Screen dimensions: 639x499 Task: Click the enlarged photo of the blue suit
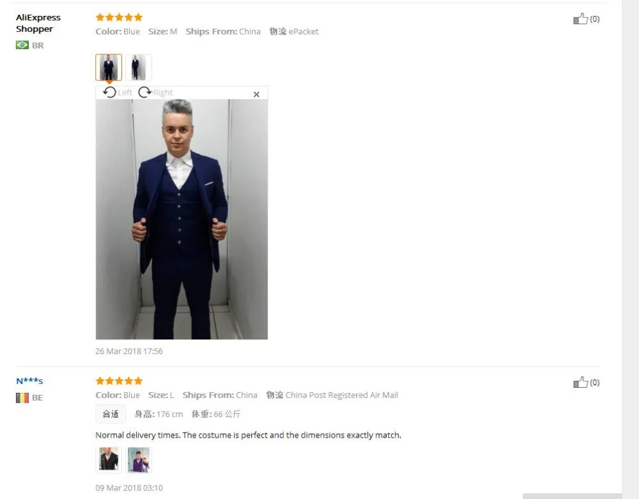pos(181,219)
